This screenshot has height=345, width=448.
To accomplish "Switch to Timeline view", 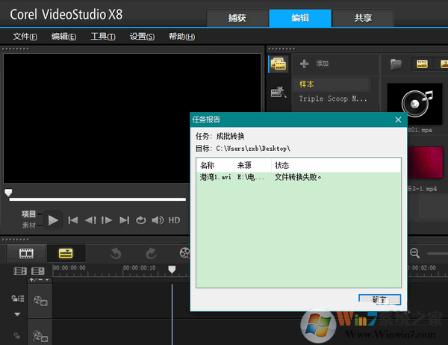I will 65,254.
